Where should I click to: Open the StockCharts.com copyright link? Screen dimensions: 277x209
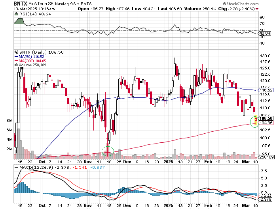pos(241,4)
